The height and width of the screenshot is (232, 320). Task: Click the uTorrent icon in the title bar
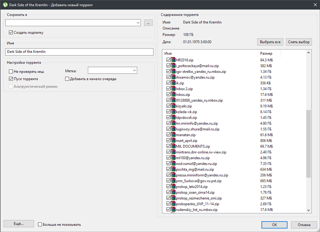point(5,5)
